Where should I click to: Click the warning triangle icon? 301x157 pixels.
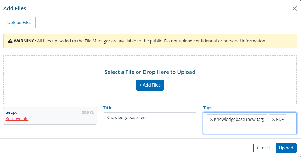(10, 41)
